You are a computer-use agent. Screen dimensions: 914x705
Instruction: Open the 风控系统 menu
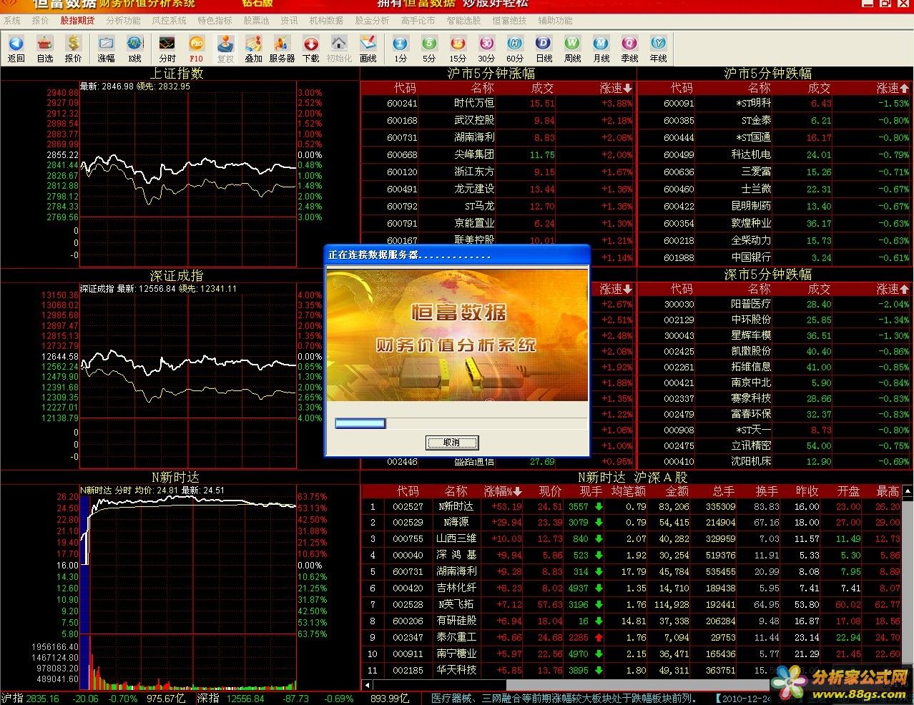click(169, 21)
